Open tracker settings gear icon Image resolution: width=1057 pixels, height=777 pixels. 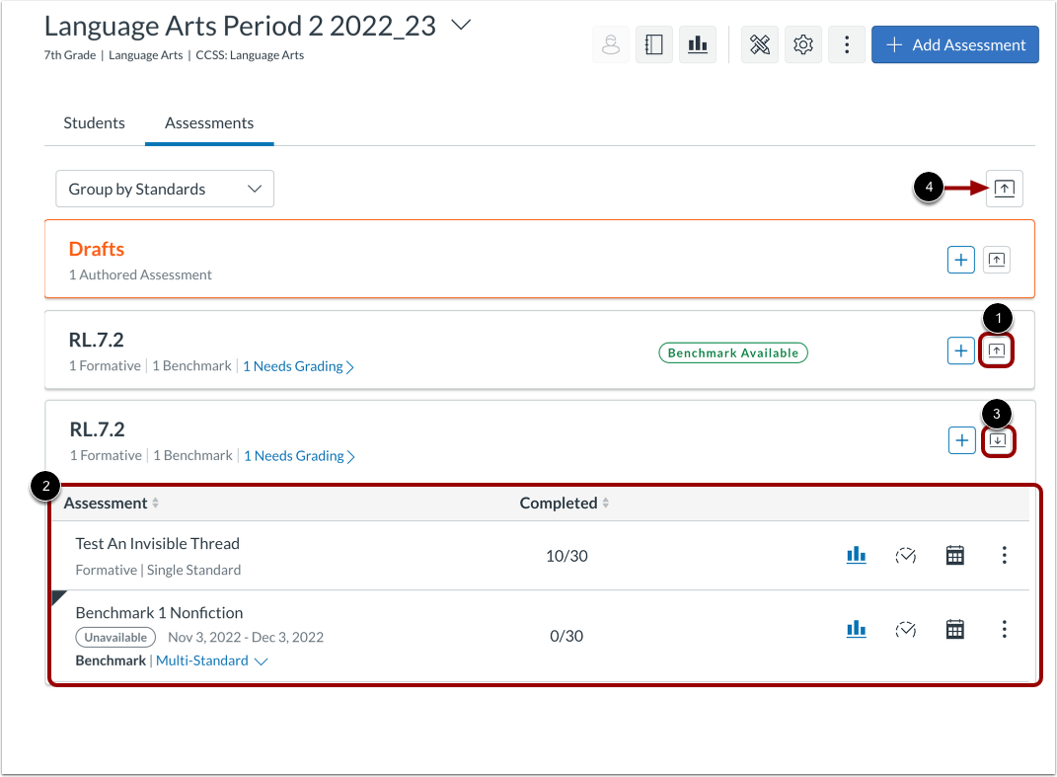(802, 45)
